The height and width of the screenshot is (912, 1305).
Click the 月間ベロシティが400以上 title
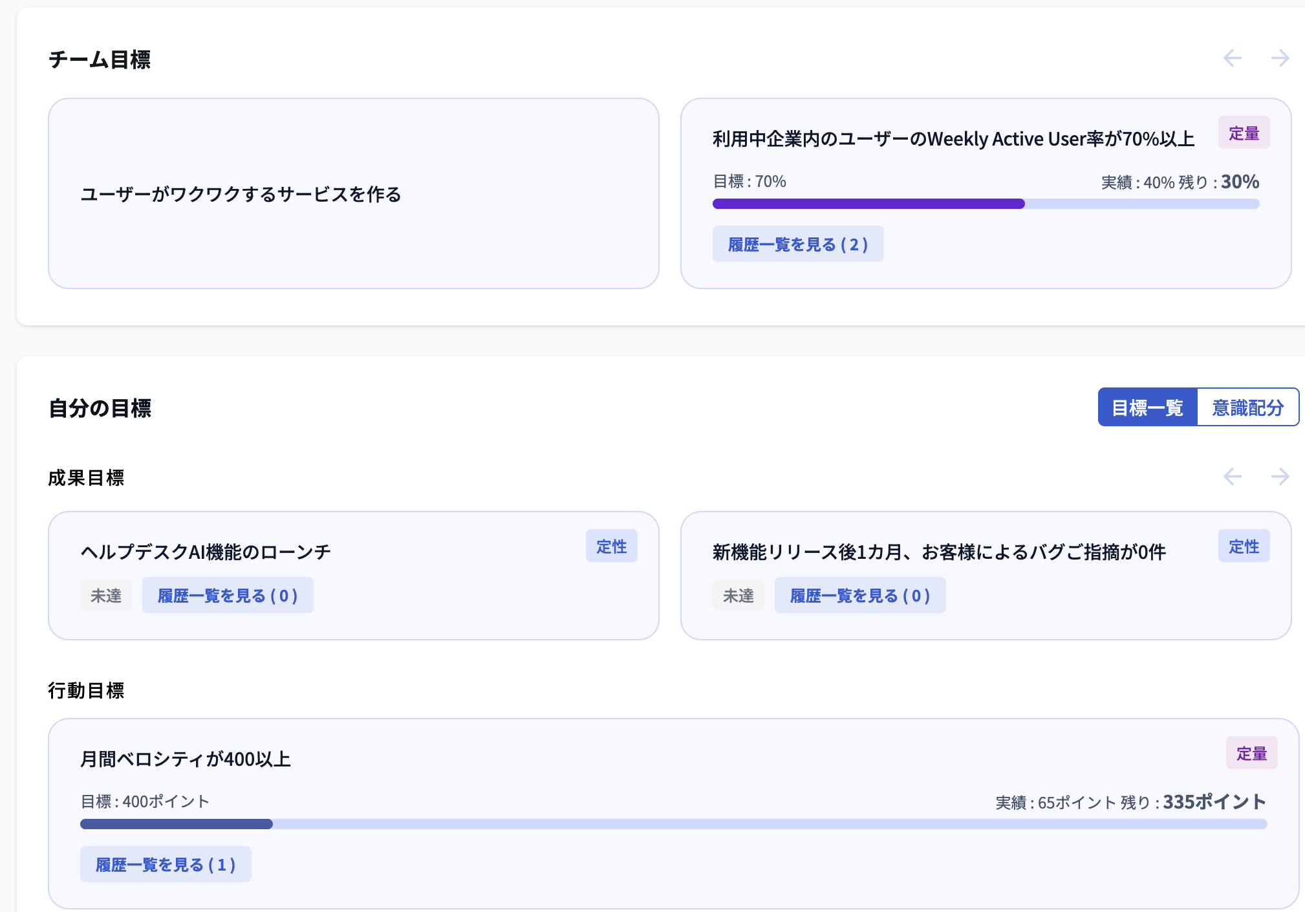186,759
